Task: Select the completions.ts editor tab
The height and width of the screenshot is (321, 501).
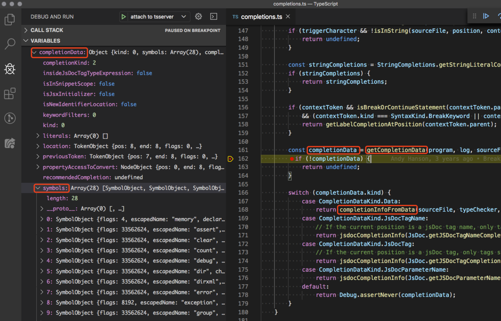Action: tap(261, 17)
